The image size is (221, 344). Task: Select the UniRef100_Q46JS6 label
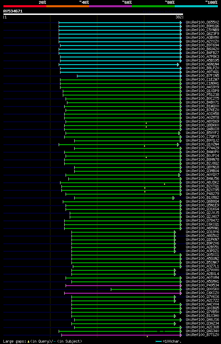(x=202, y=320)
